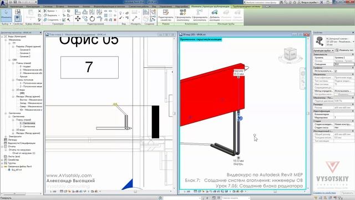The image size is (355, 200).
Task: Click the plan view vertical scrollbar
Action: [x=174, y=113]
